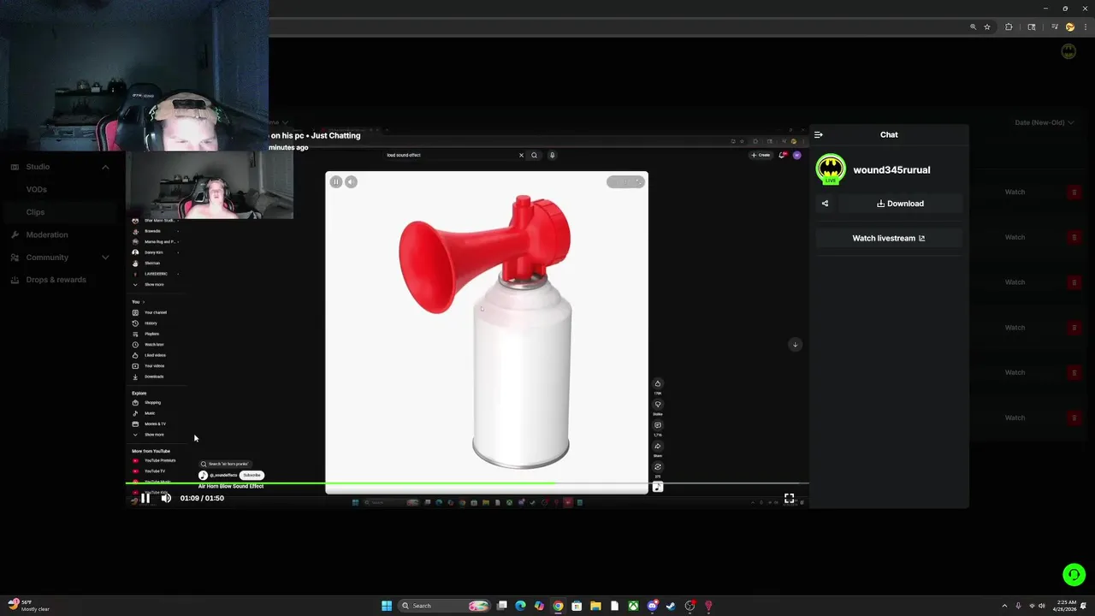Collapse the Studio section chevron
The image size is (1095, 616).
pos(105,167)
